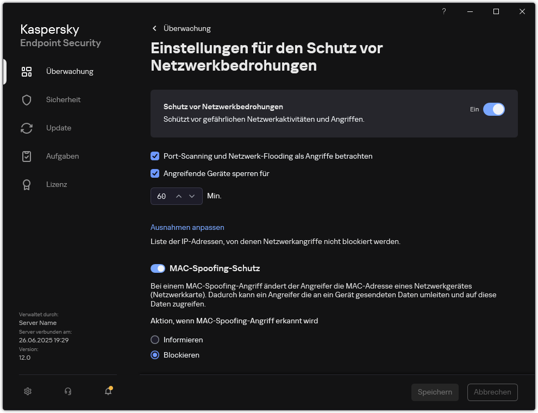The width and height of the screenshot is (538, 413).
Task: Uncheck Angreifende Geräte sperren für
Action: click(155, 173)
